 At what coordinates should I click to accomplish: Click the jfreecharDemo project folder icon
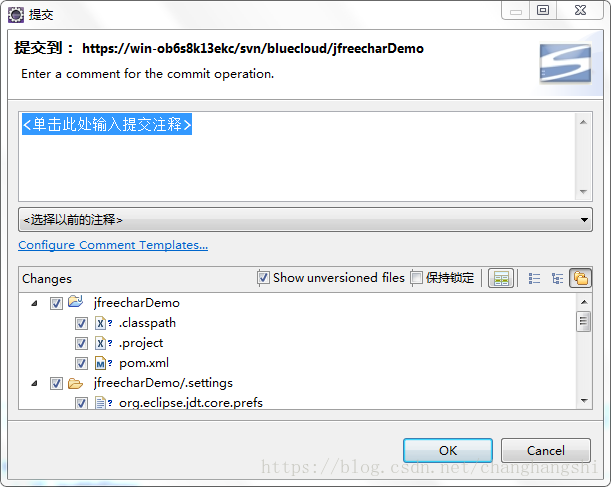(75, 302)
